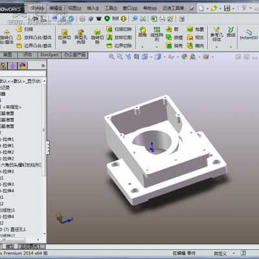Toggle the Section View icon
This screenshot has width=259, height=259.
coord(137,57)
